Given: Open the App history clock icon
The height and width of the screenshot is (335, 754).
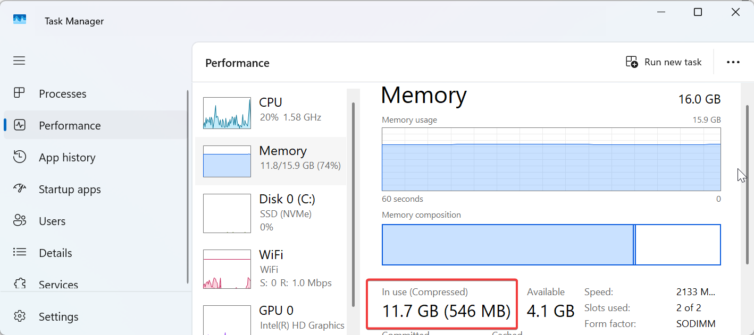Looking at the screenshot, I should (19, 157).
